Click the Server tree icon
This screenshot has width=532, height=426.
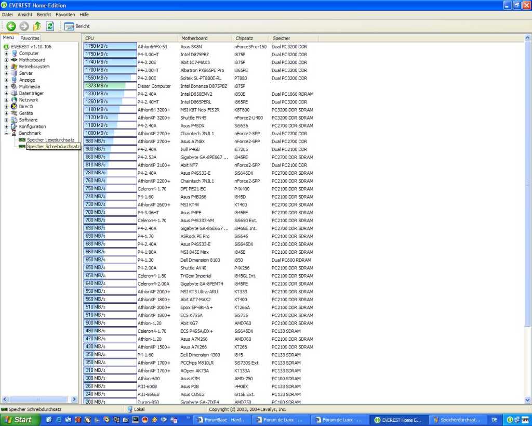click(14, 73)
